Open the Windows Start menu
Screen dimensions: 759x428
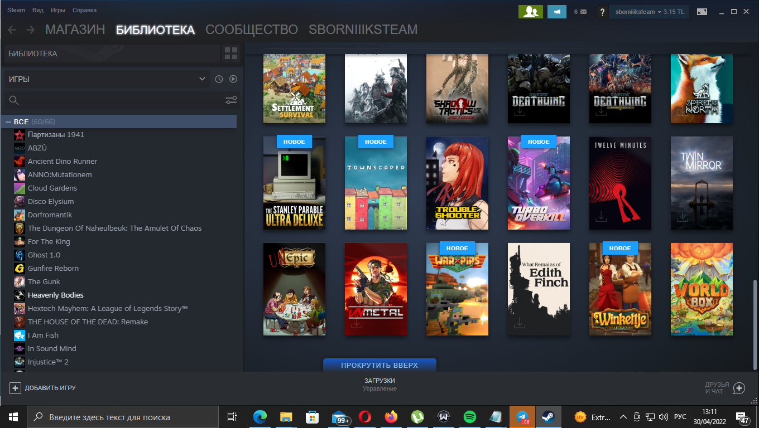[13, 417]
